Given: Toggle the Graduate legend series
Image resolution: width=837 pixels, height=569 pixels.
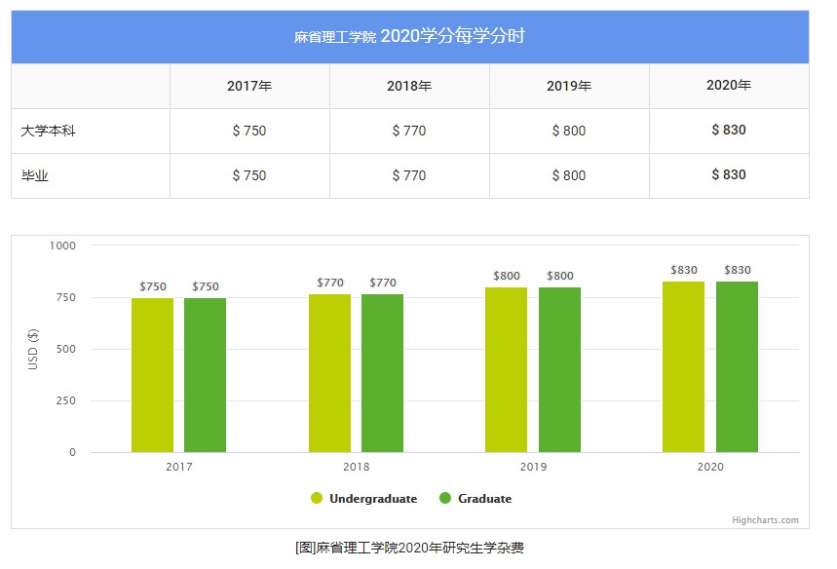Looking at the screenshot, I should (484, 499).
